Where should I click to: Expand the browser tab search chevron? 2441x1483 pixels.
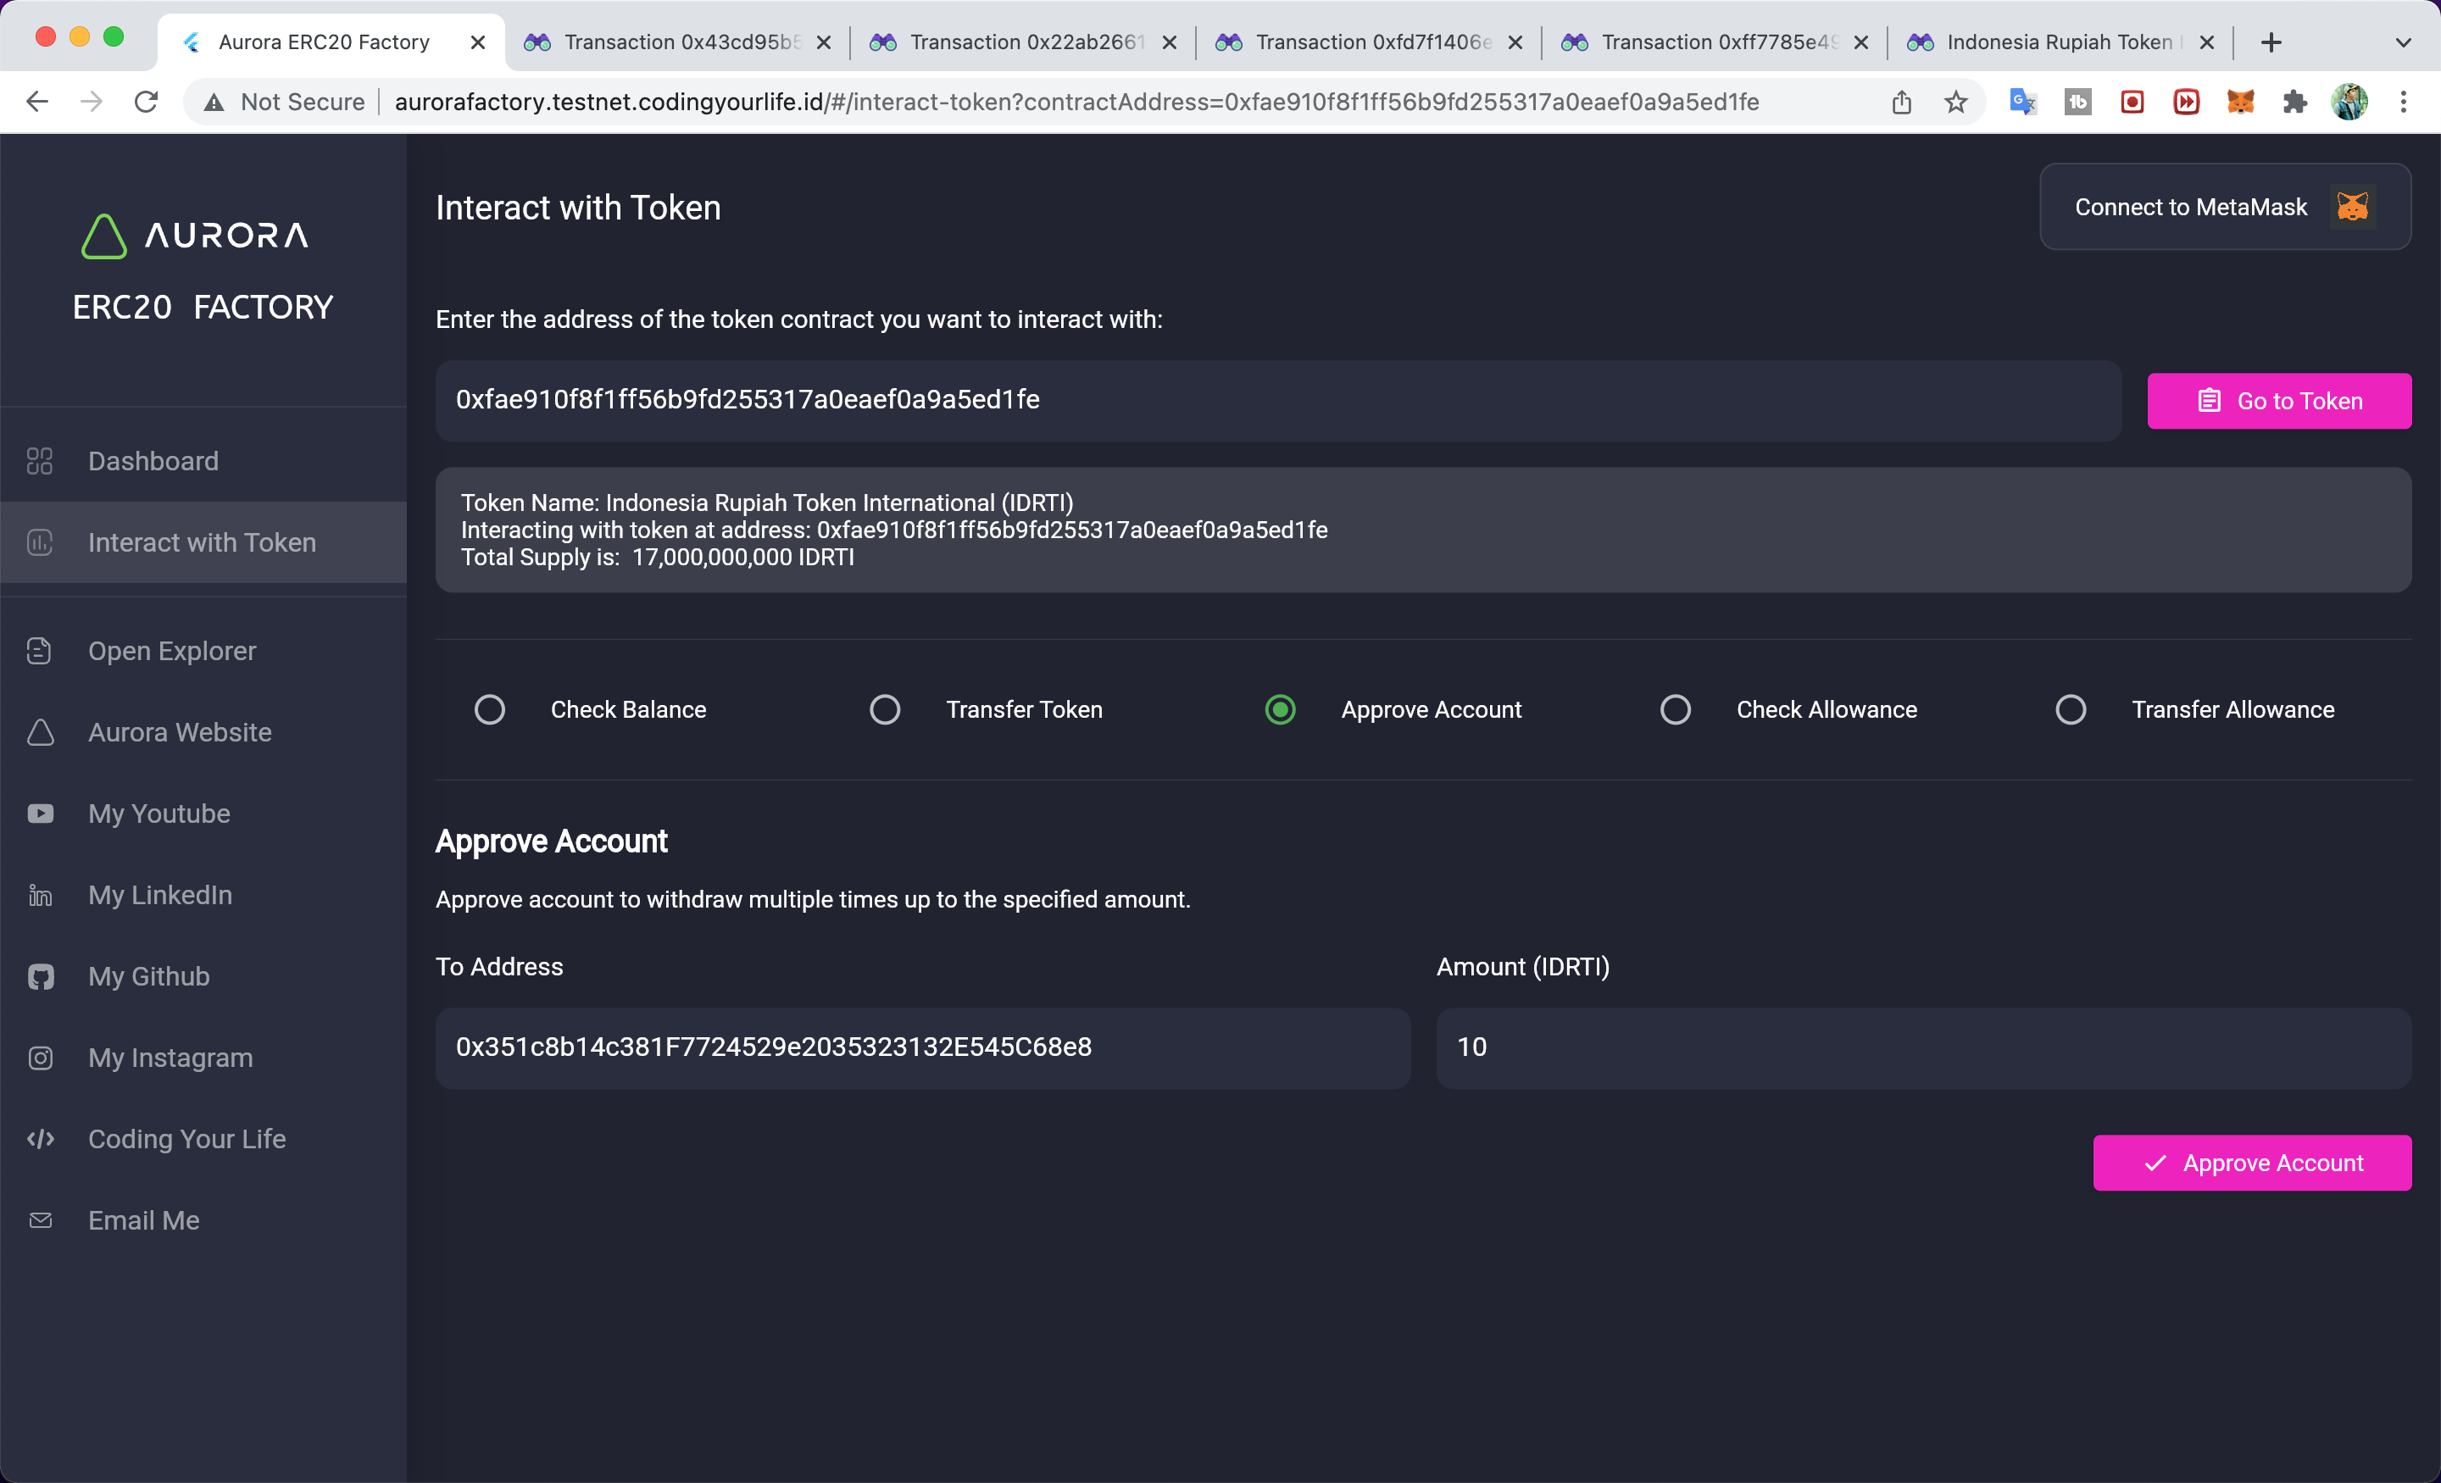(x=2402, y=42)
